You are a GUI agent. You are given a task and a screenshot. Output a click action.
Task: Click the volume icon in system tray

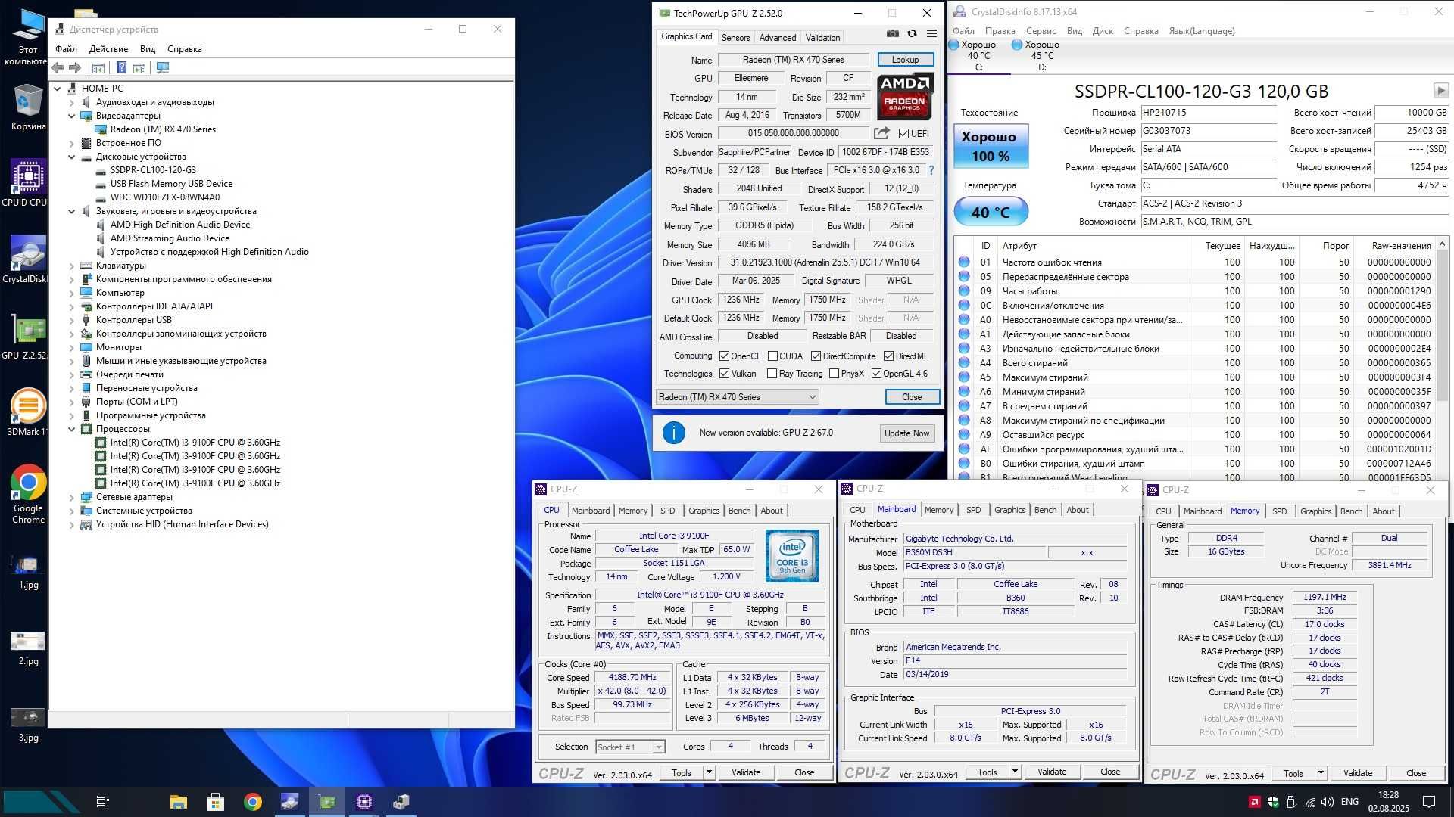click(1328, 802)
